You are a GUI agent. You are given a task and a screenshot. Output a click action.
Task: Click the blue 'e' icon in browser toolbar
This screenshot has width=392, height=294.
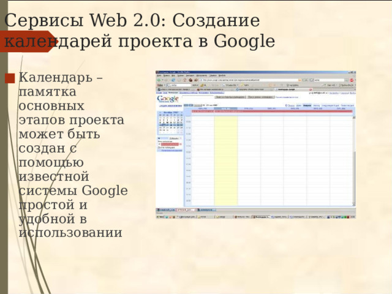tap(173, 80)
